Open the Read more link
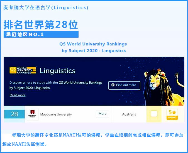This screenshot has height=153, width=188. [18, 95]
